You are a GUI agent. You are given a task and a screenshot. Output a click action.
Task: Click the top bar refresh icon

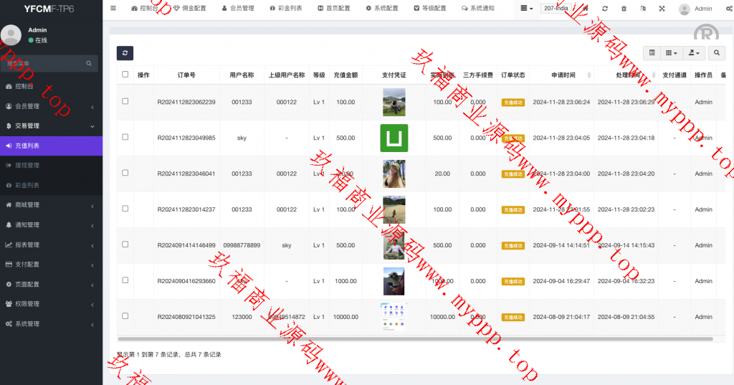pos(605,9)
